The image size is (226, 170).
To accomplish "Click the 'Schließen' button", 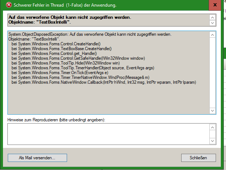I will click(199, 158).
